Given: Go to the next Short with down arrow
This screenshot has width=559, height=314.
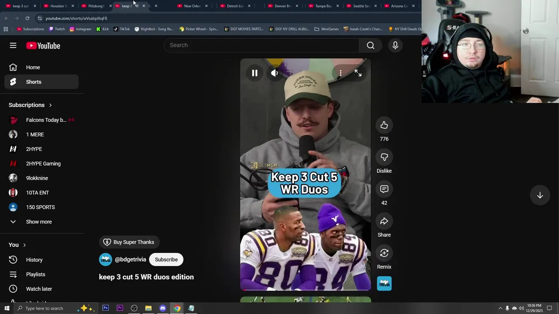Looking at the screenshot, I should (x=540, y=195).
